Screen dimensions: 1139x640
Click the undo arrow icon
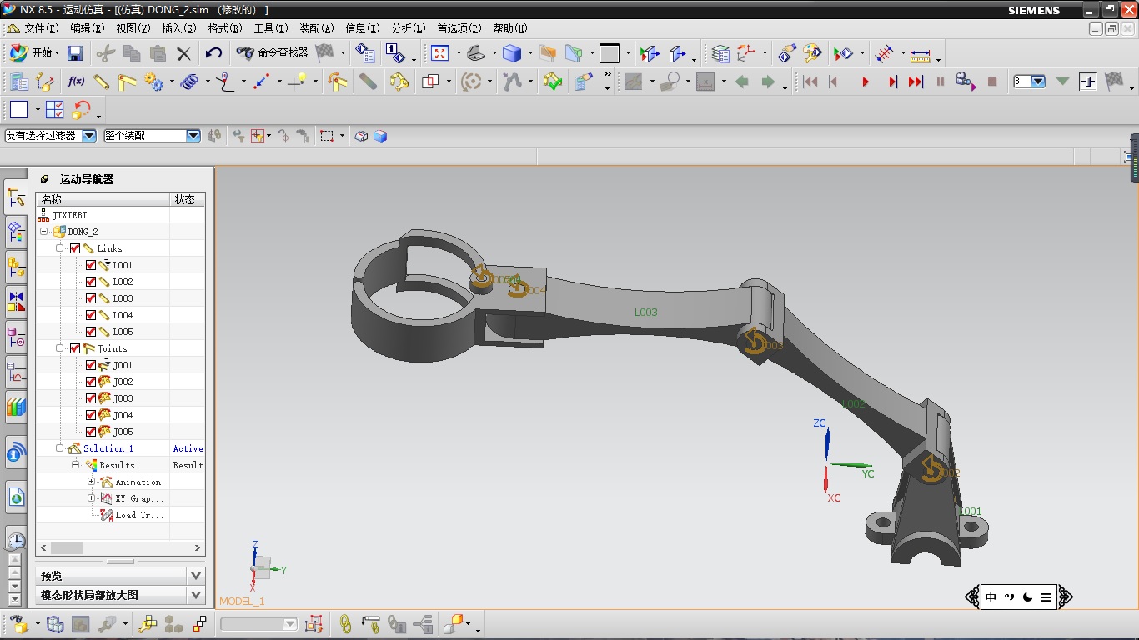213,53
